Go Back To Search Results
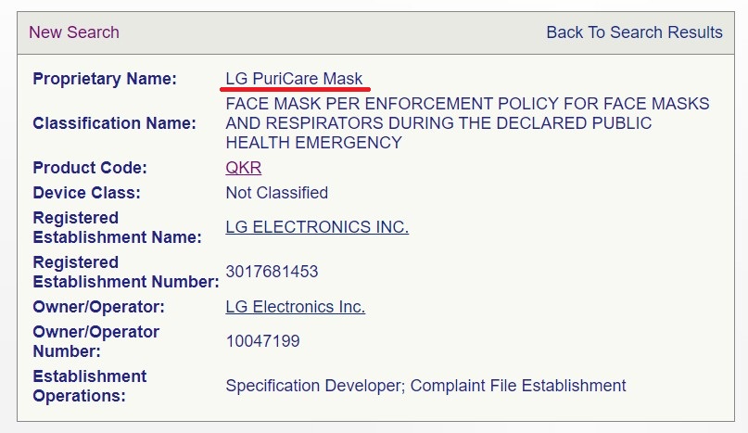The height and width of the screenshot is (433, 748). (634, 32)
